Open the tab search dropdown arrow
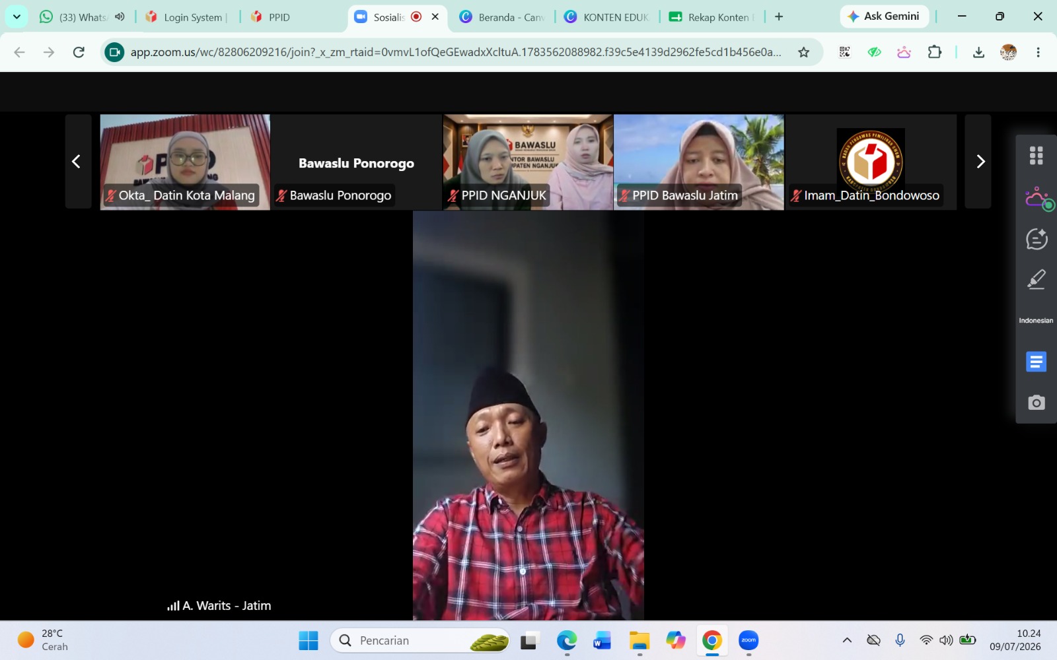1057x660 pixels. (x=17, y=16)
